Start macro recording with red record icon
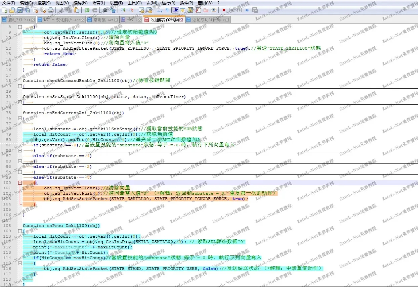 pos(224,10)
